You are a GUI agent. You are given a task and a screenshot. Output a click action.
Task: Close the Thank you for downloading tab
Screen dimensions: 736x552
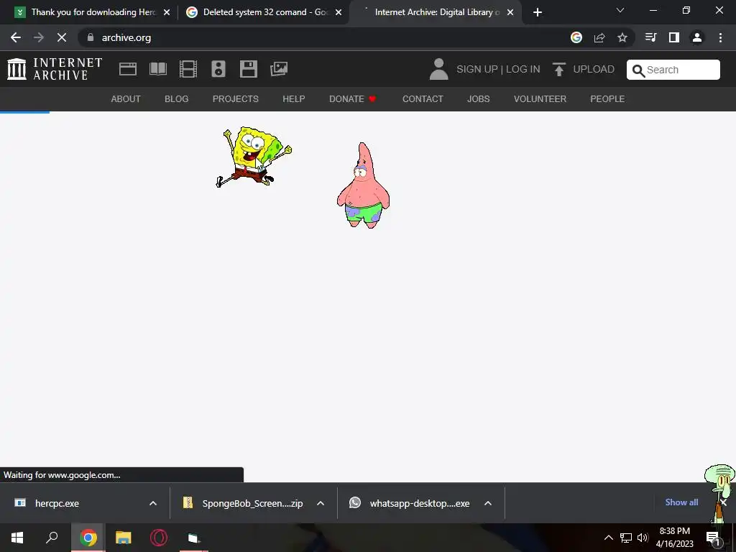coord(167,12)
